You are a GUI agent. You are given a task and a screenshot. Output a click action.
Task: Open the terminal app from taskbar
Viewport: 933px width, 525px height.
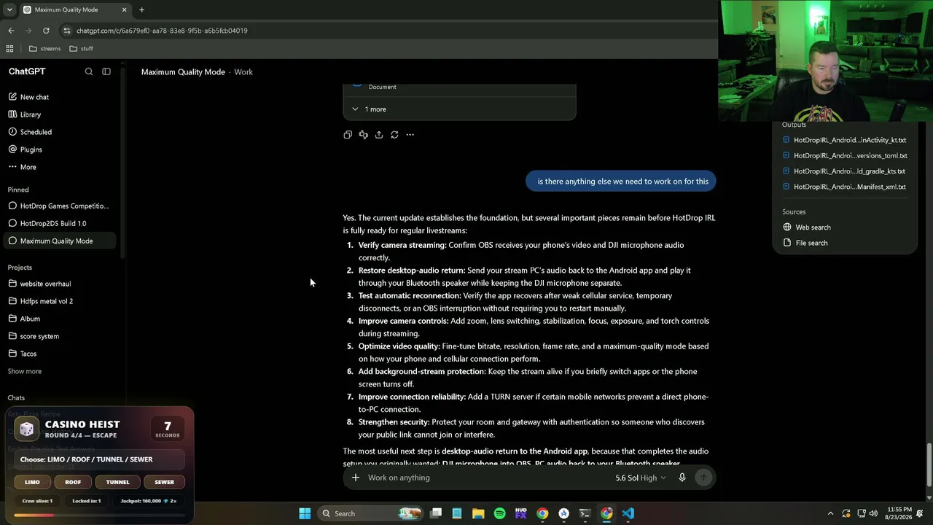585,513
